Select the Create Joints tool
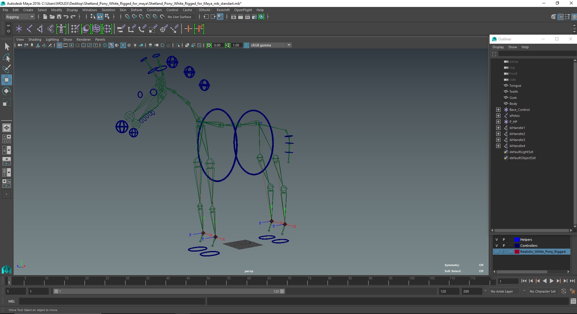577x314 pixels. pyautogui.click(x=30, y=29)
